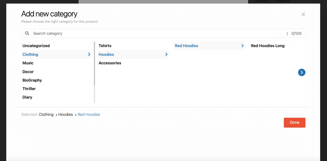
Task: Click the Done button
Action: point(294,123)
